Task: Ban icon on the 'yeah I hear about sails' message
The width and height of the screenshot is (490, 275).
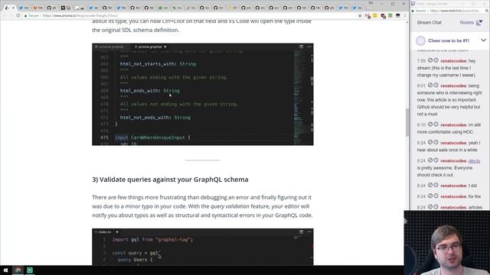Action: tap(430, 143)
